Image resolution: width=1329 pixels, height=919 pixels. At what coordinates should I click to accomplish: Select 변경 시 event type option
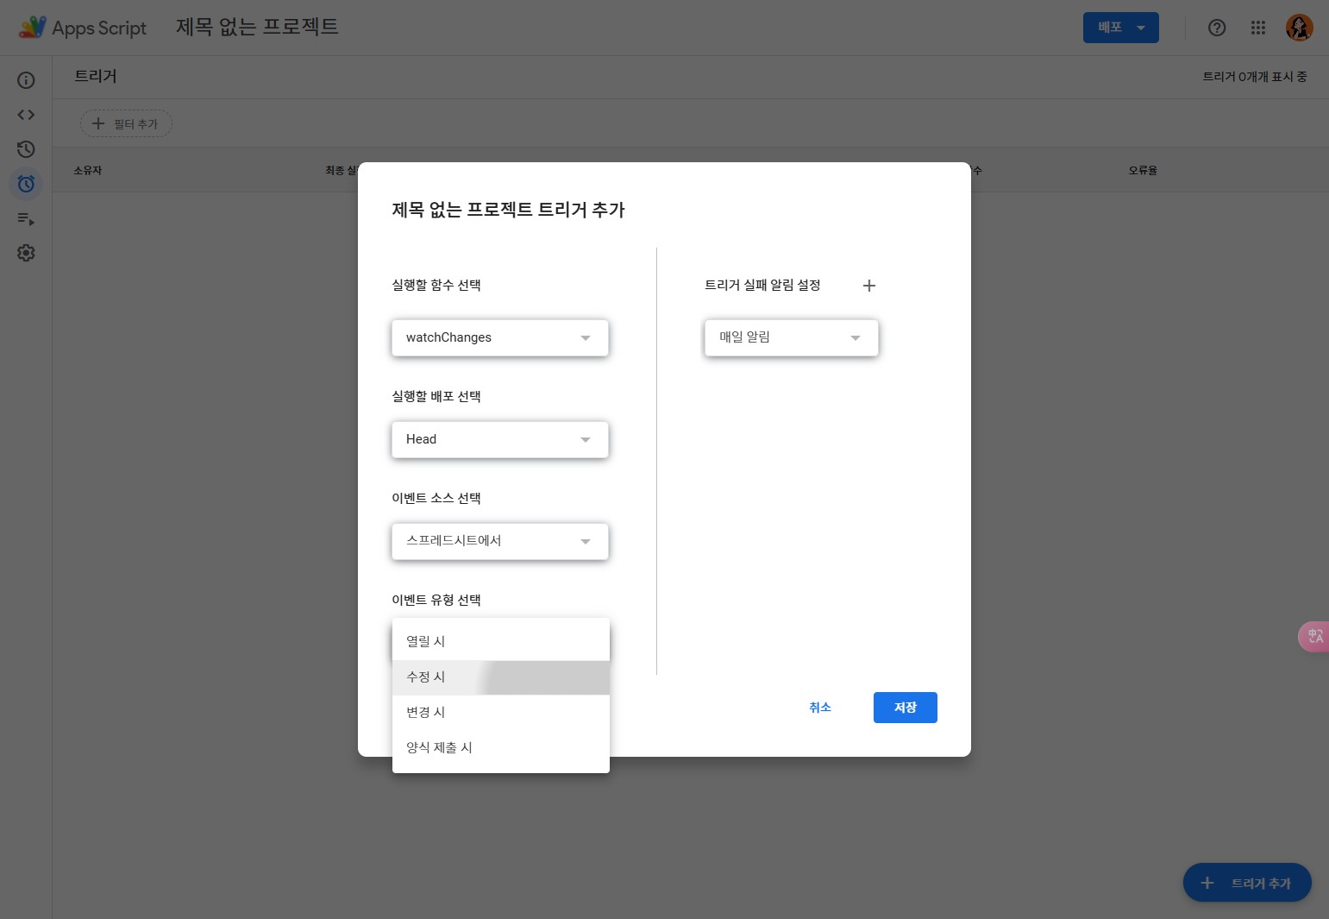[501, 712]
